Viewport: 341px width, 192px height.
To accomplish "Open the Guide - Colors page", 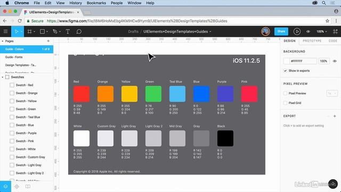I will point(27,49).
